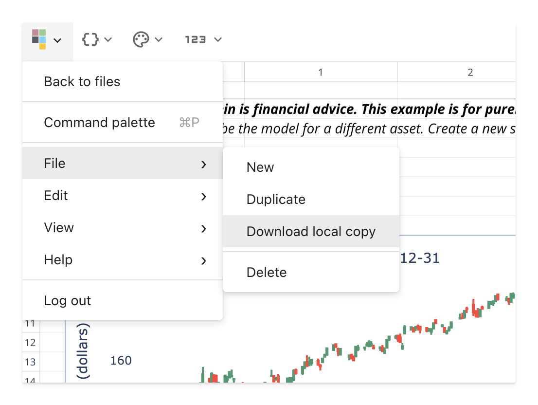Open the Command palette menu entry
Screen dimensions: 538x405
[99, 123]
